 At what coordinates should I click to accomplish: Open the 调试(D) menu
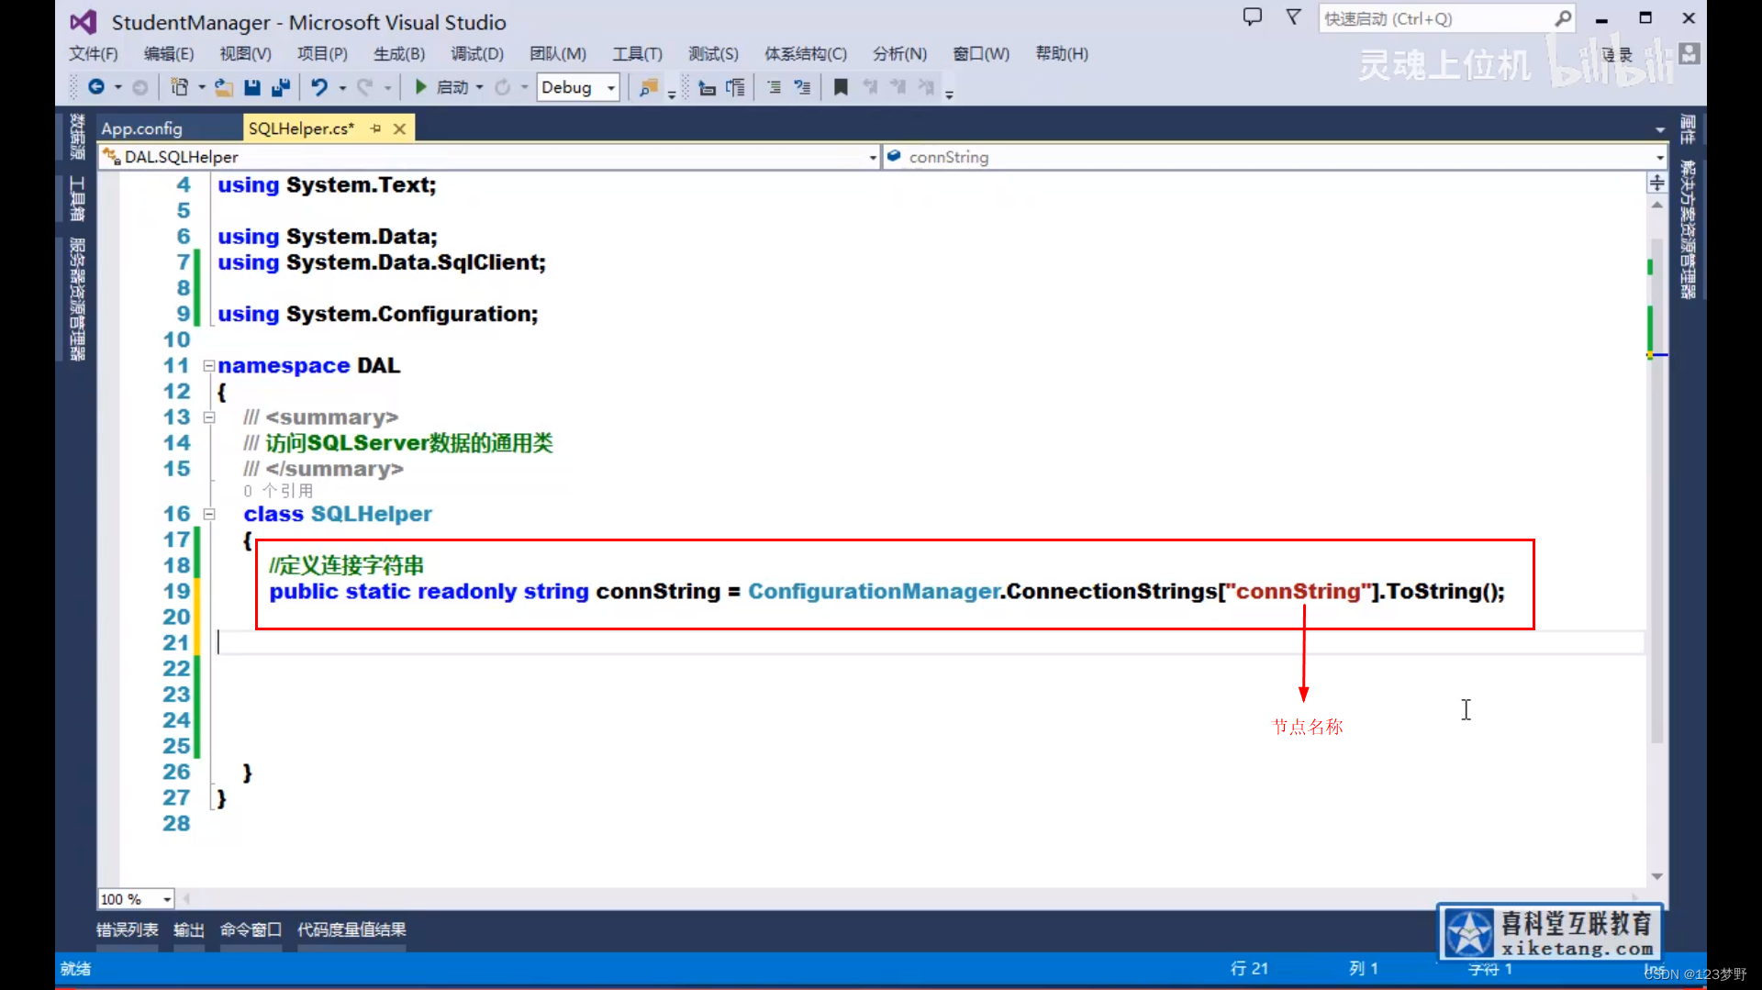(477, 53)
